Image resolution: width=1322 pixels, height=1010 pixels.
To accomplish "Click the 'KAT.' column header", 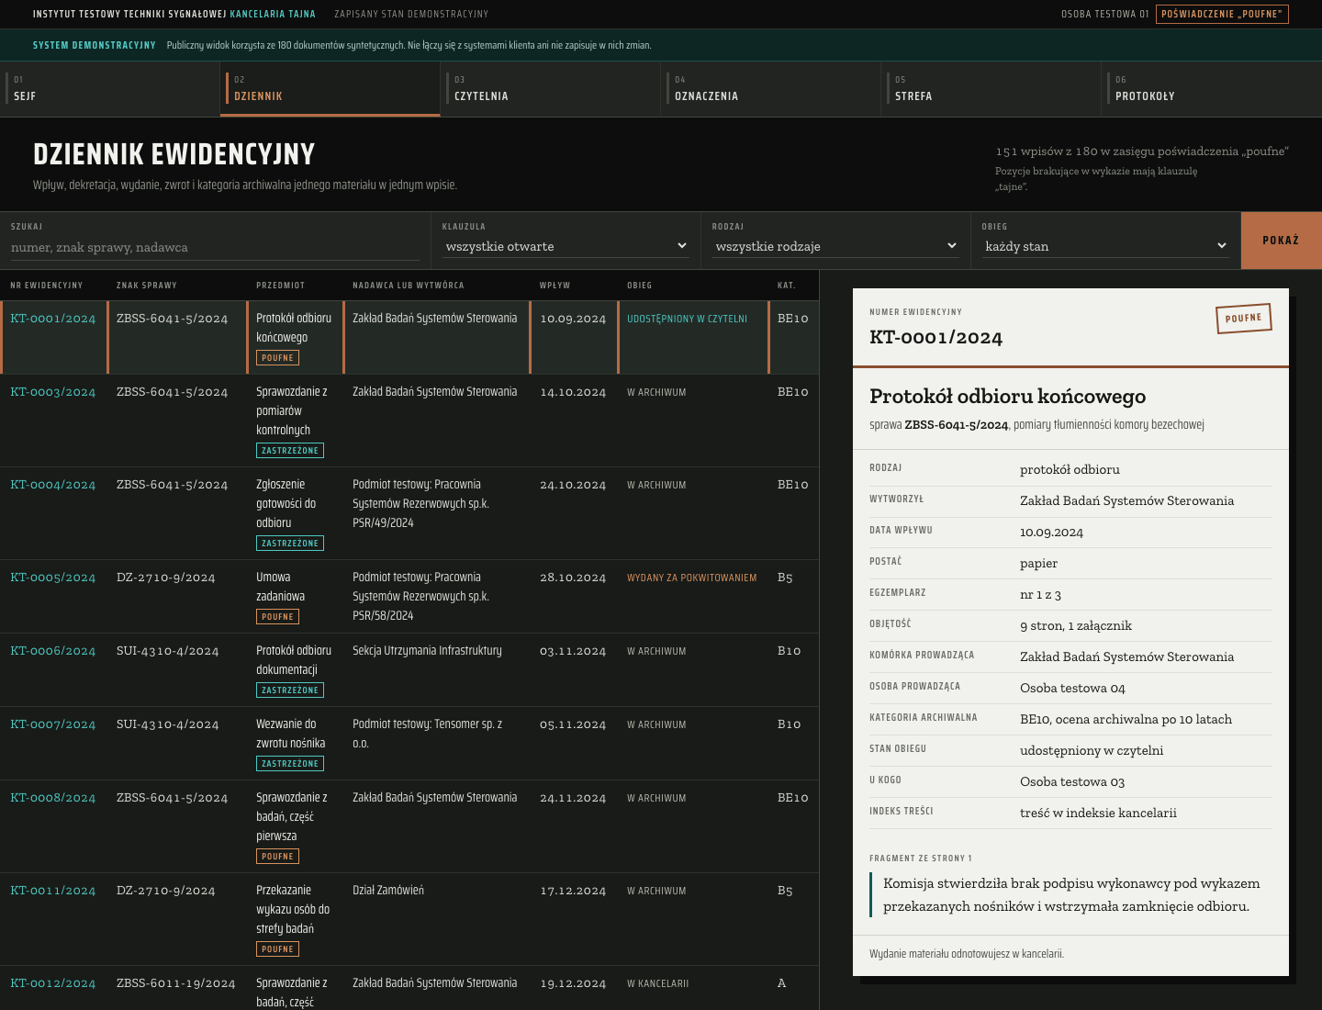I will [x=786, y=286].
